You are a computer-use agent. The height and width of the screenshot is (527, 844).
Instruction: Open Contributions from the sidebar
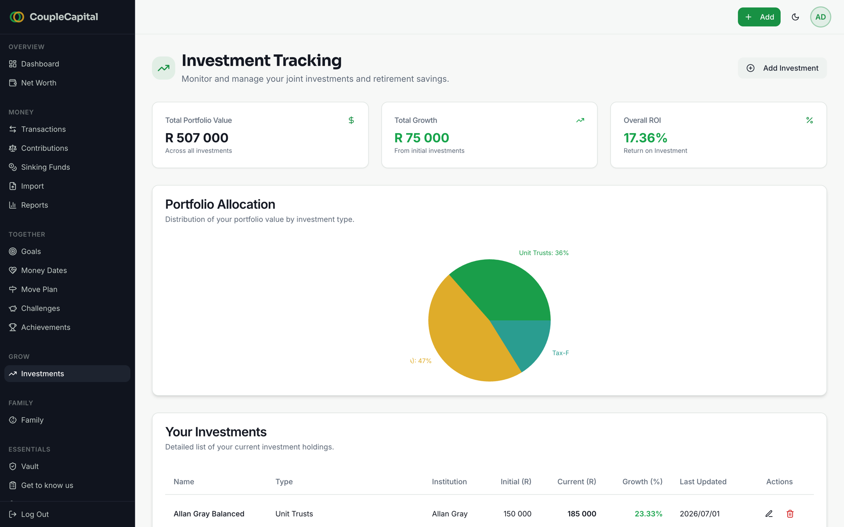click(67, 148)
